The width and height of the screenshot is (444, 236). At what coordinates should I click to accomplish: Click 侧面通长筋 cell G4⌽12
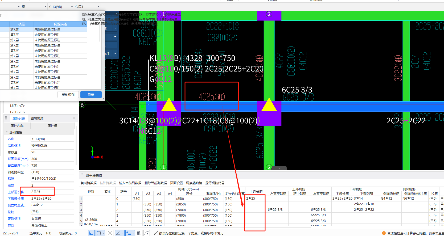(391, 199)
